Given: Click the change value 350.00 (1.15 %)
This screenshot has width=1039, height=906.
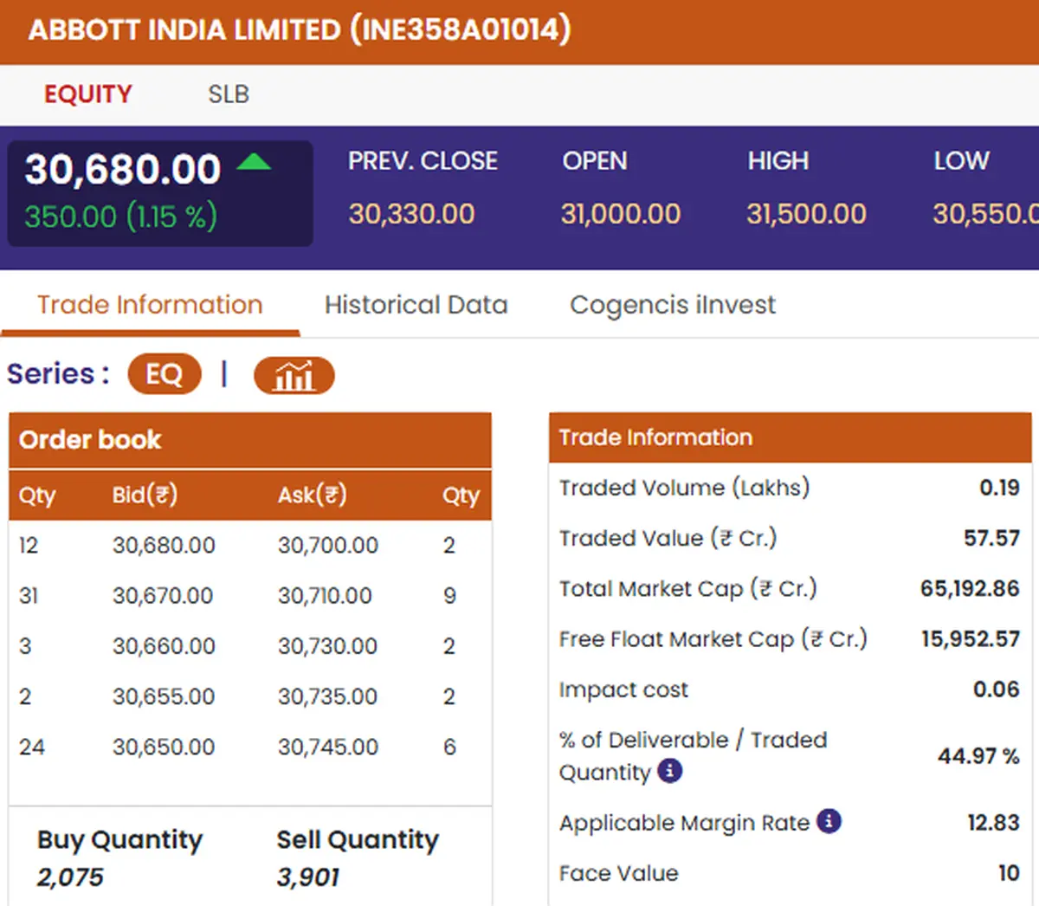Looking at the screenshot, I should (120, 217).
